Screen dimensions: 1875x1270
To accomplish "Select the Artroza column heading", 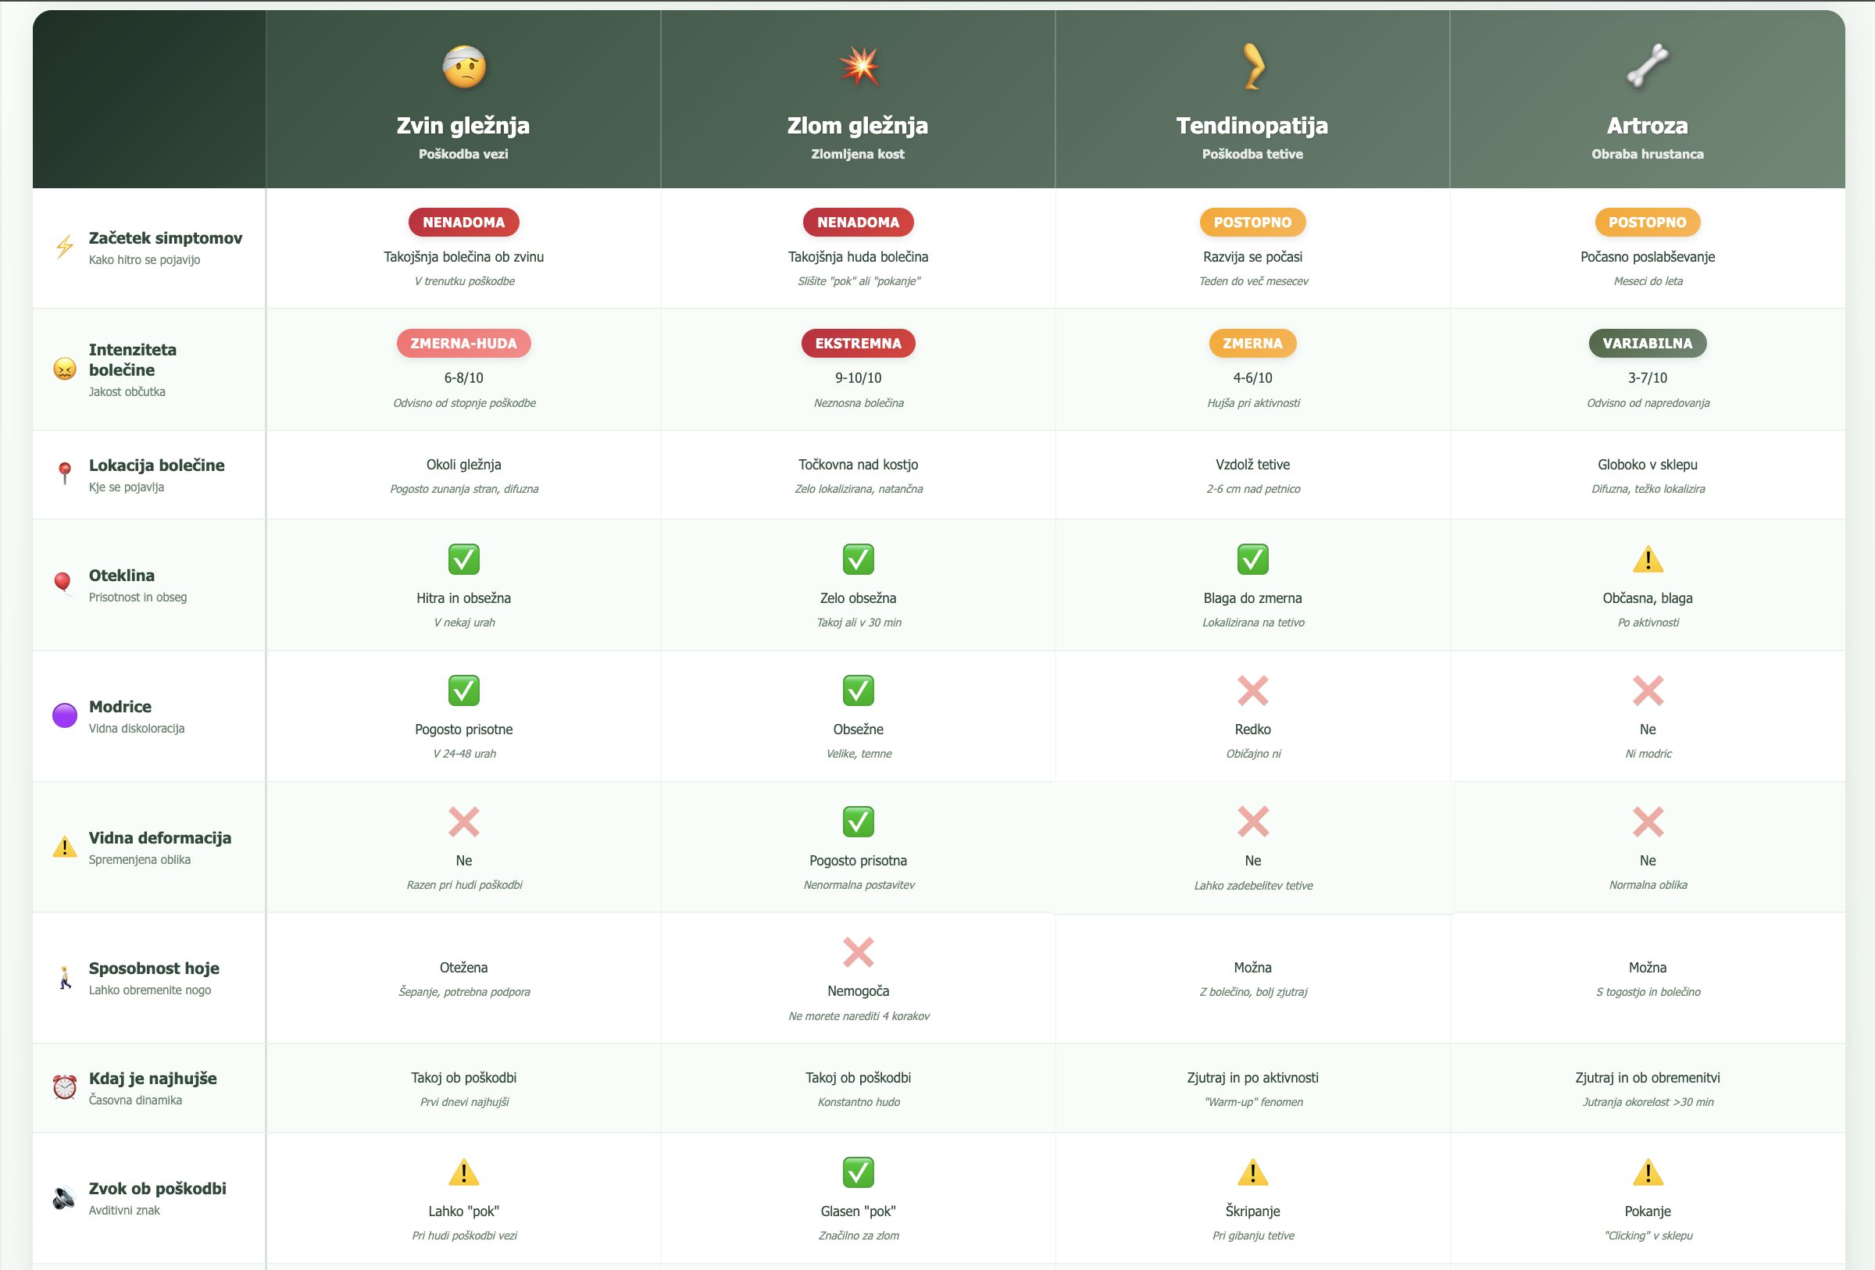I will point(1648,126).
